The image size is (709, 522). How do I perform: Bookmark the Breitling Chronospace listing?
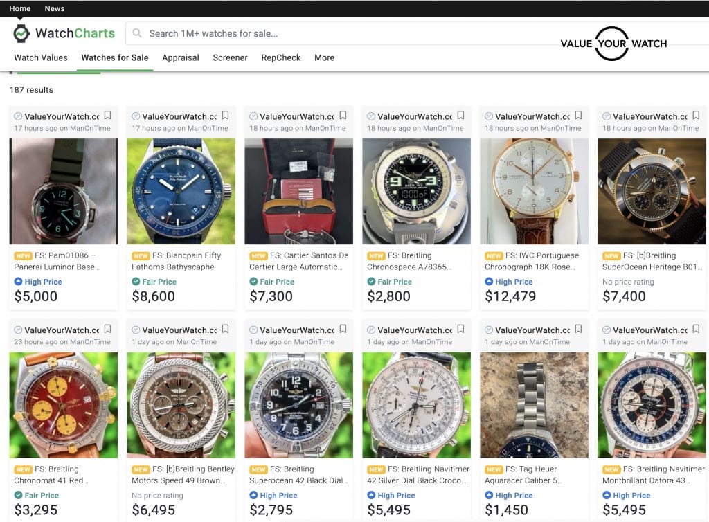pos(460,116)
